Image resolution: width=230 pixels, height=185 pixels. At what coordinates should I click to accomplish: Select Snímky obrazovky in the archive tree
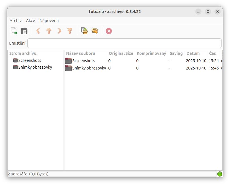(x=35, y=67)
